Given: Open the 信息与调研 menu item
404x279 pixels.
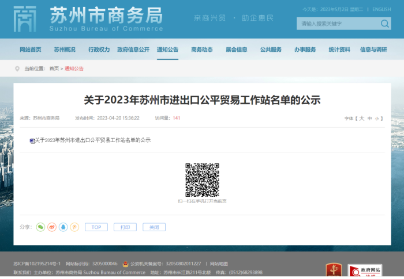Looking at the screenshot, I should pos(373,49).
